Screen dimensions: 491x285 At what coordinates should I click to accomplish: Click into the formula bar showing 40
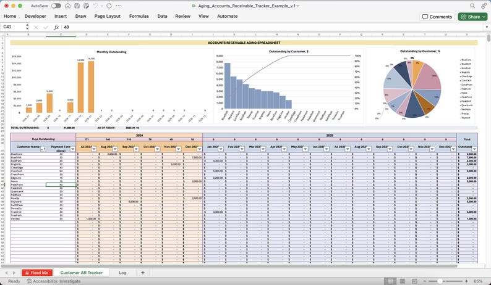[273, 27]
